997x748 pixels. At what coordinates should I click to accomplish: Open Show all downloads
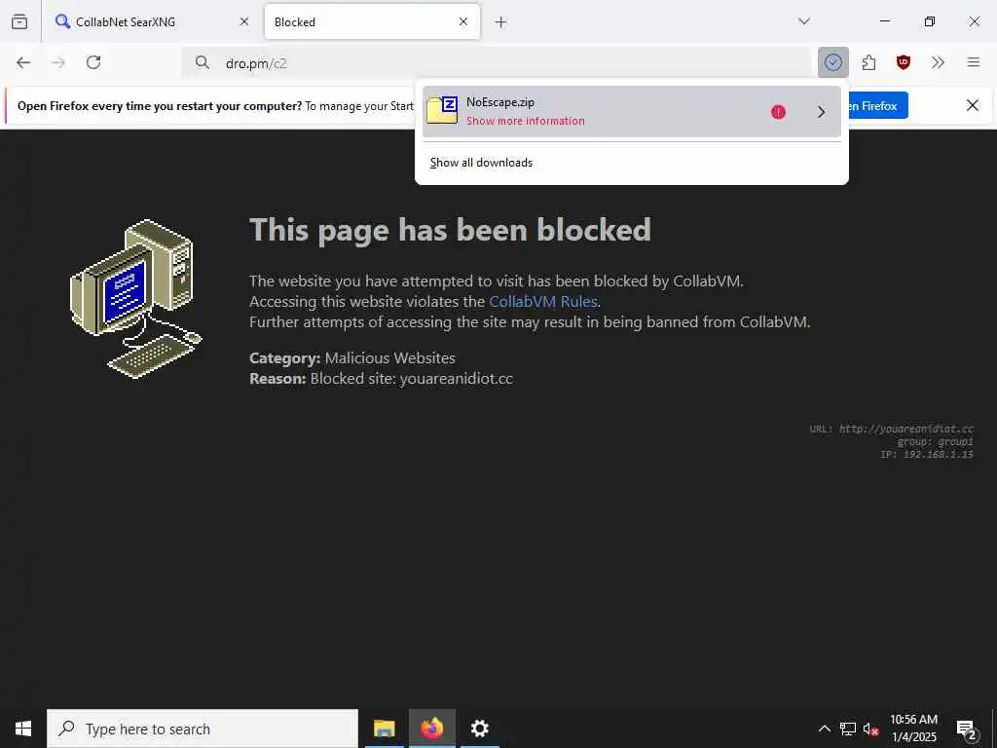[481, 163]
